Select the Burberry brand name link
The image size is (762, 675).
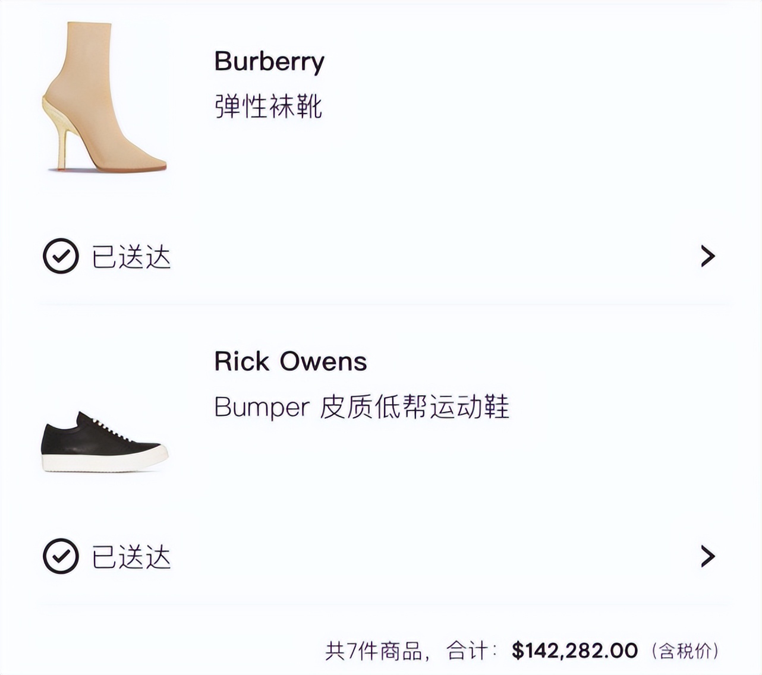pyautogui.click(x=269, y=61)
